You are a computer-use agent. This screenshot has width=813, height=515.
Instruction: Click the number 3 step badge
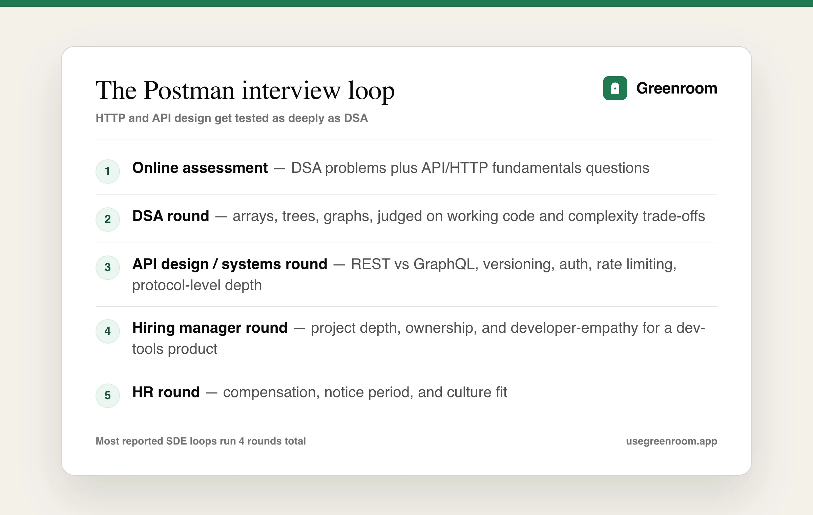[x=108, y=267]
